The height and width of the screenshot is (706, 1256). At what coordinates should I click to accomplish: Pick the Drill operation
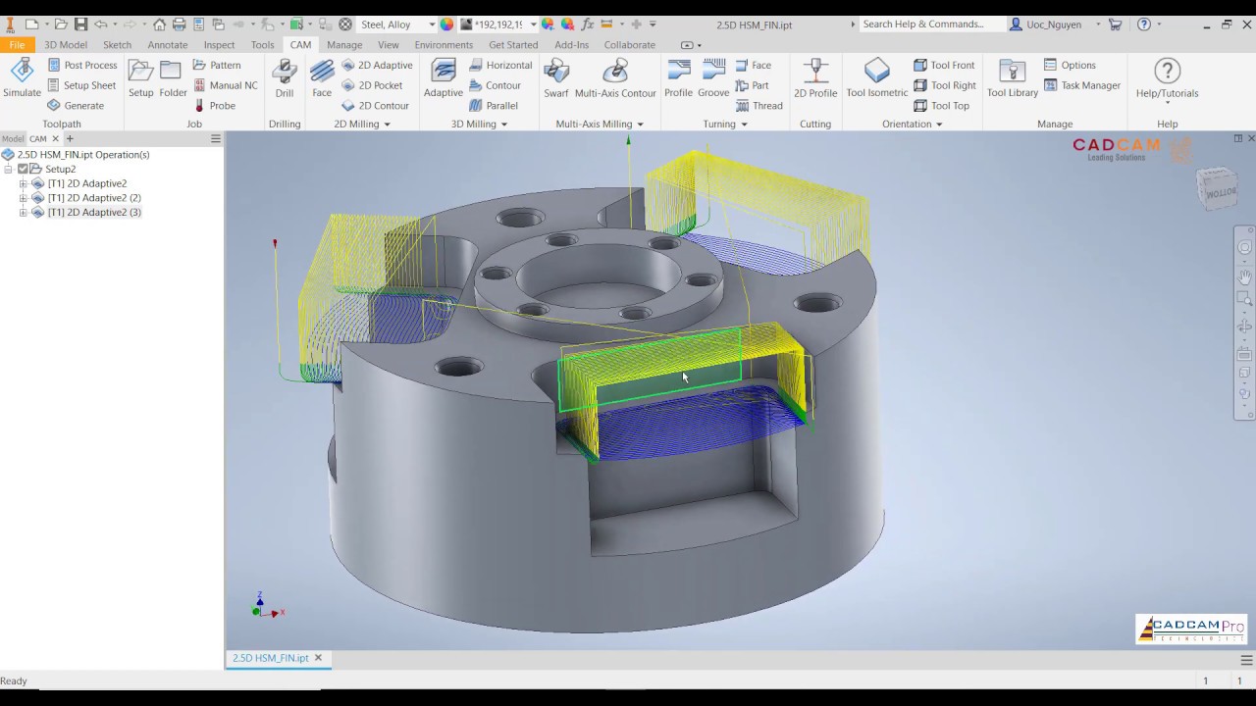pyautogui.click(x=285, y=79)
